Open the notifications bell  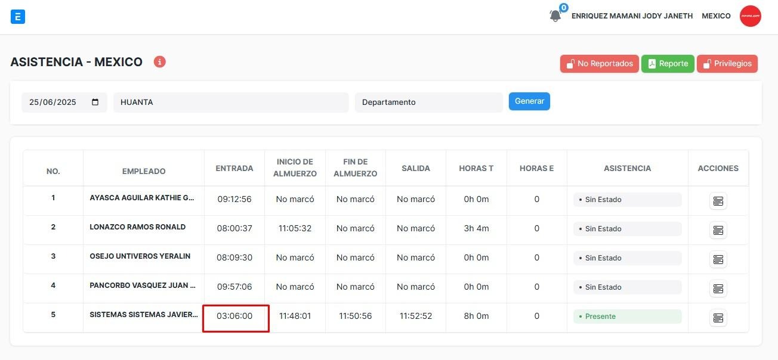pos(555,15)
